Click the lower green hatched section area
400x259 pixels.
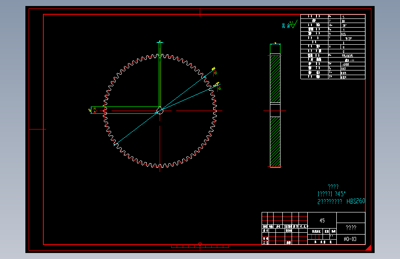(x=275, y=141)
